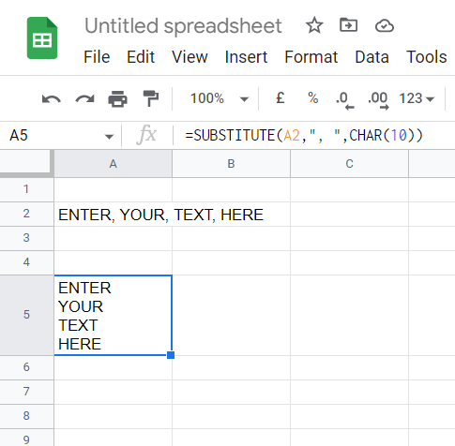Open the Insert menu
Viewport: 455px width, 446px height.
pos(246,57)
